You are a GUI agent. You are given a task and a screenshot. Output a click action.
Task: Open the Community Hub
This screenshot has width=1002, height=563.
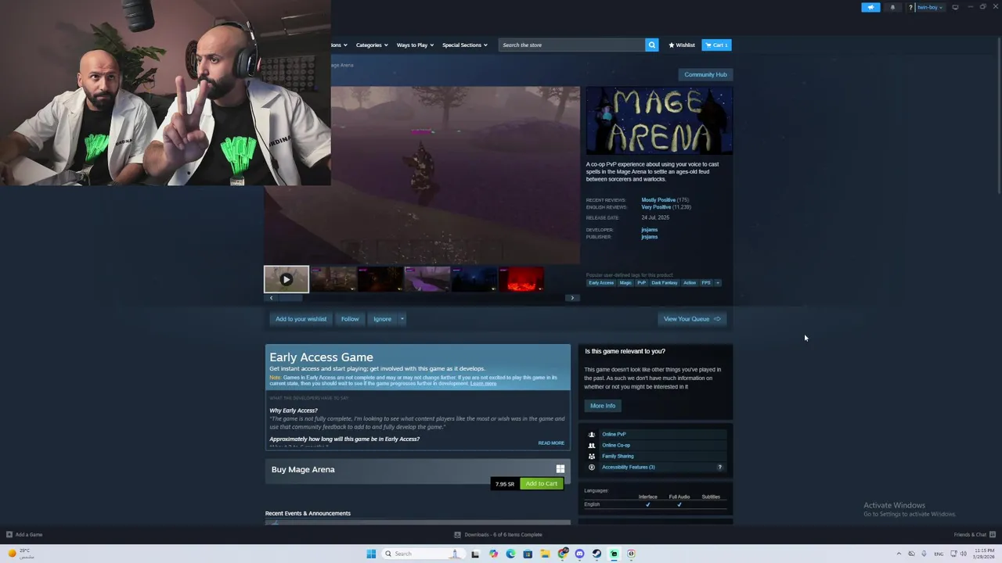(705, 74)
